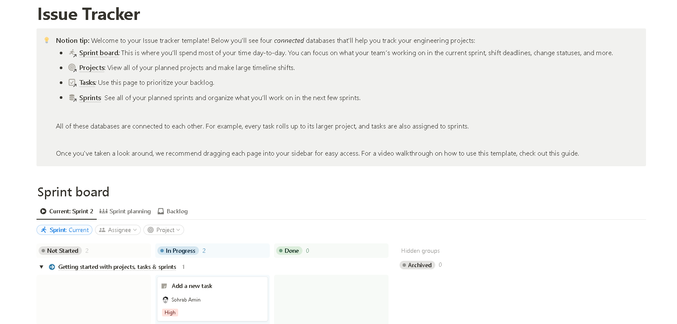Open the Tasks page link
Image resolution: width=677 pixels, height=324 pixels.
pyautogui.click(x=87, y=82)
